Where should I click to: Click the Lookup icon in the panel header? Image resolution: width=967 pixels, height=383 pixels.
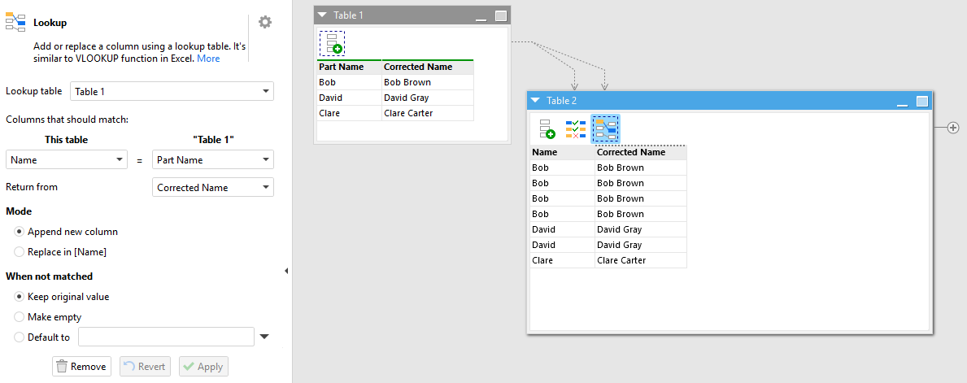pyautogui.click(x=15, y=22)
